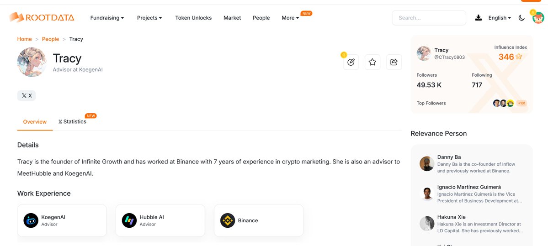This screenshot has width=548, height=246.
Task: Click the Hubble AI logo icon
Action: (129, 220)
